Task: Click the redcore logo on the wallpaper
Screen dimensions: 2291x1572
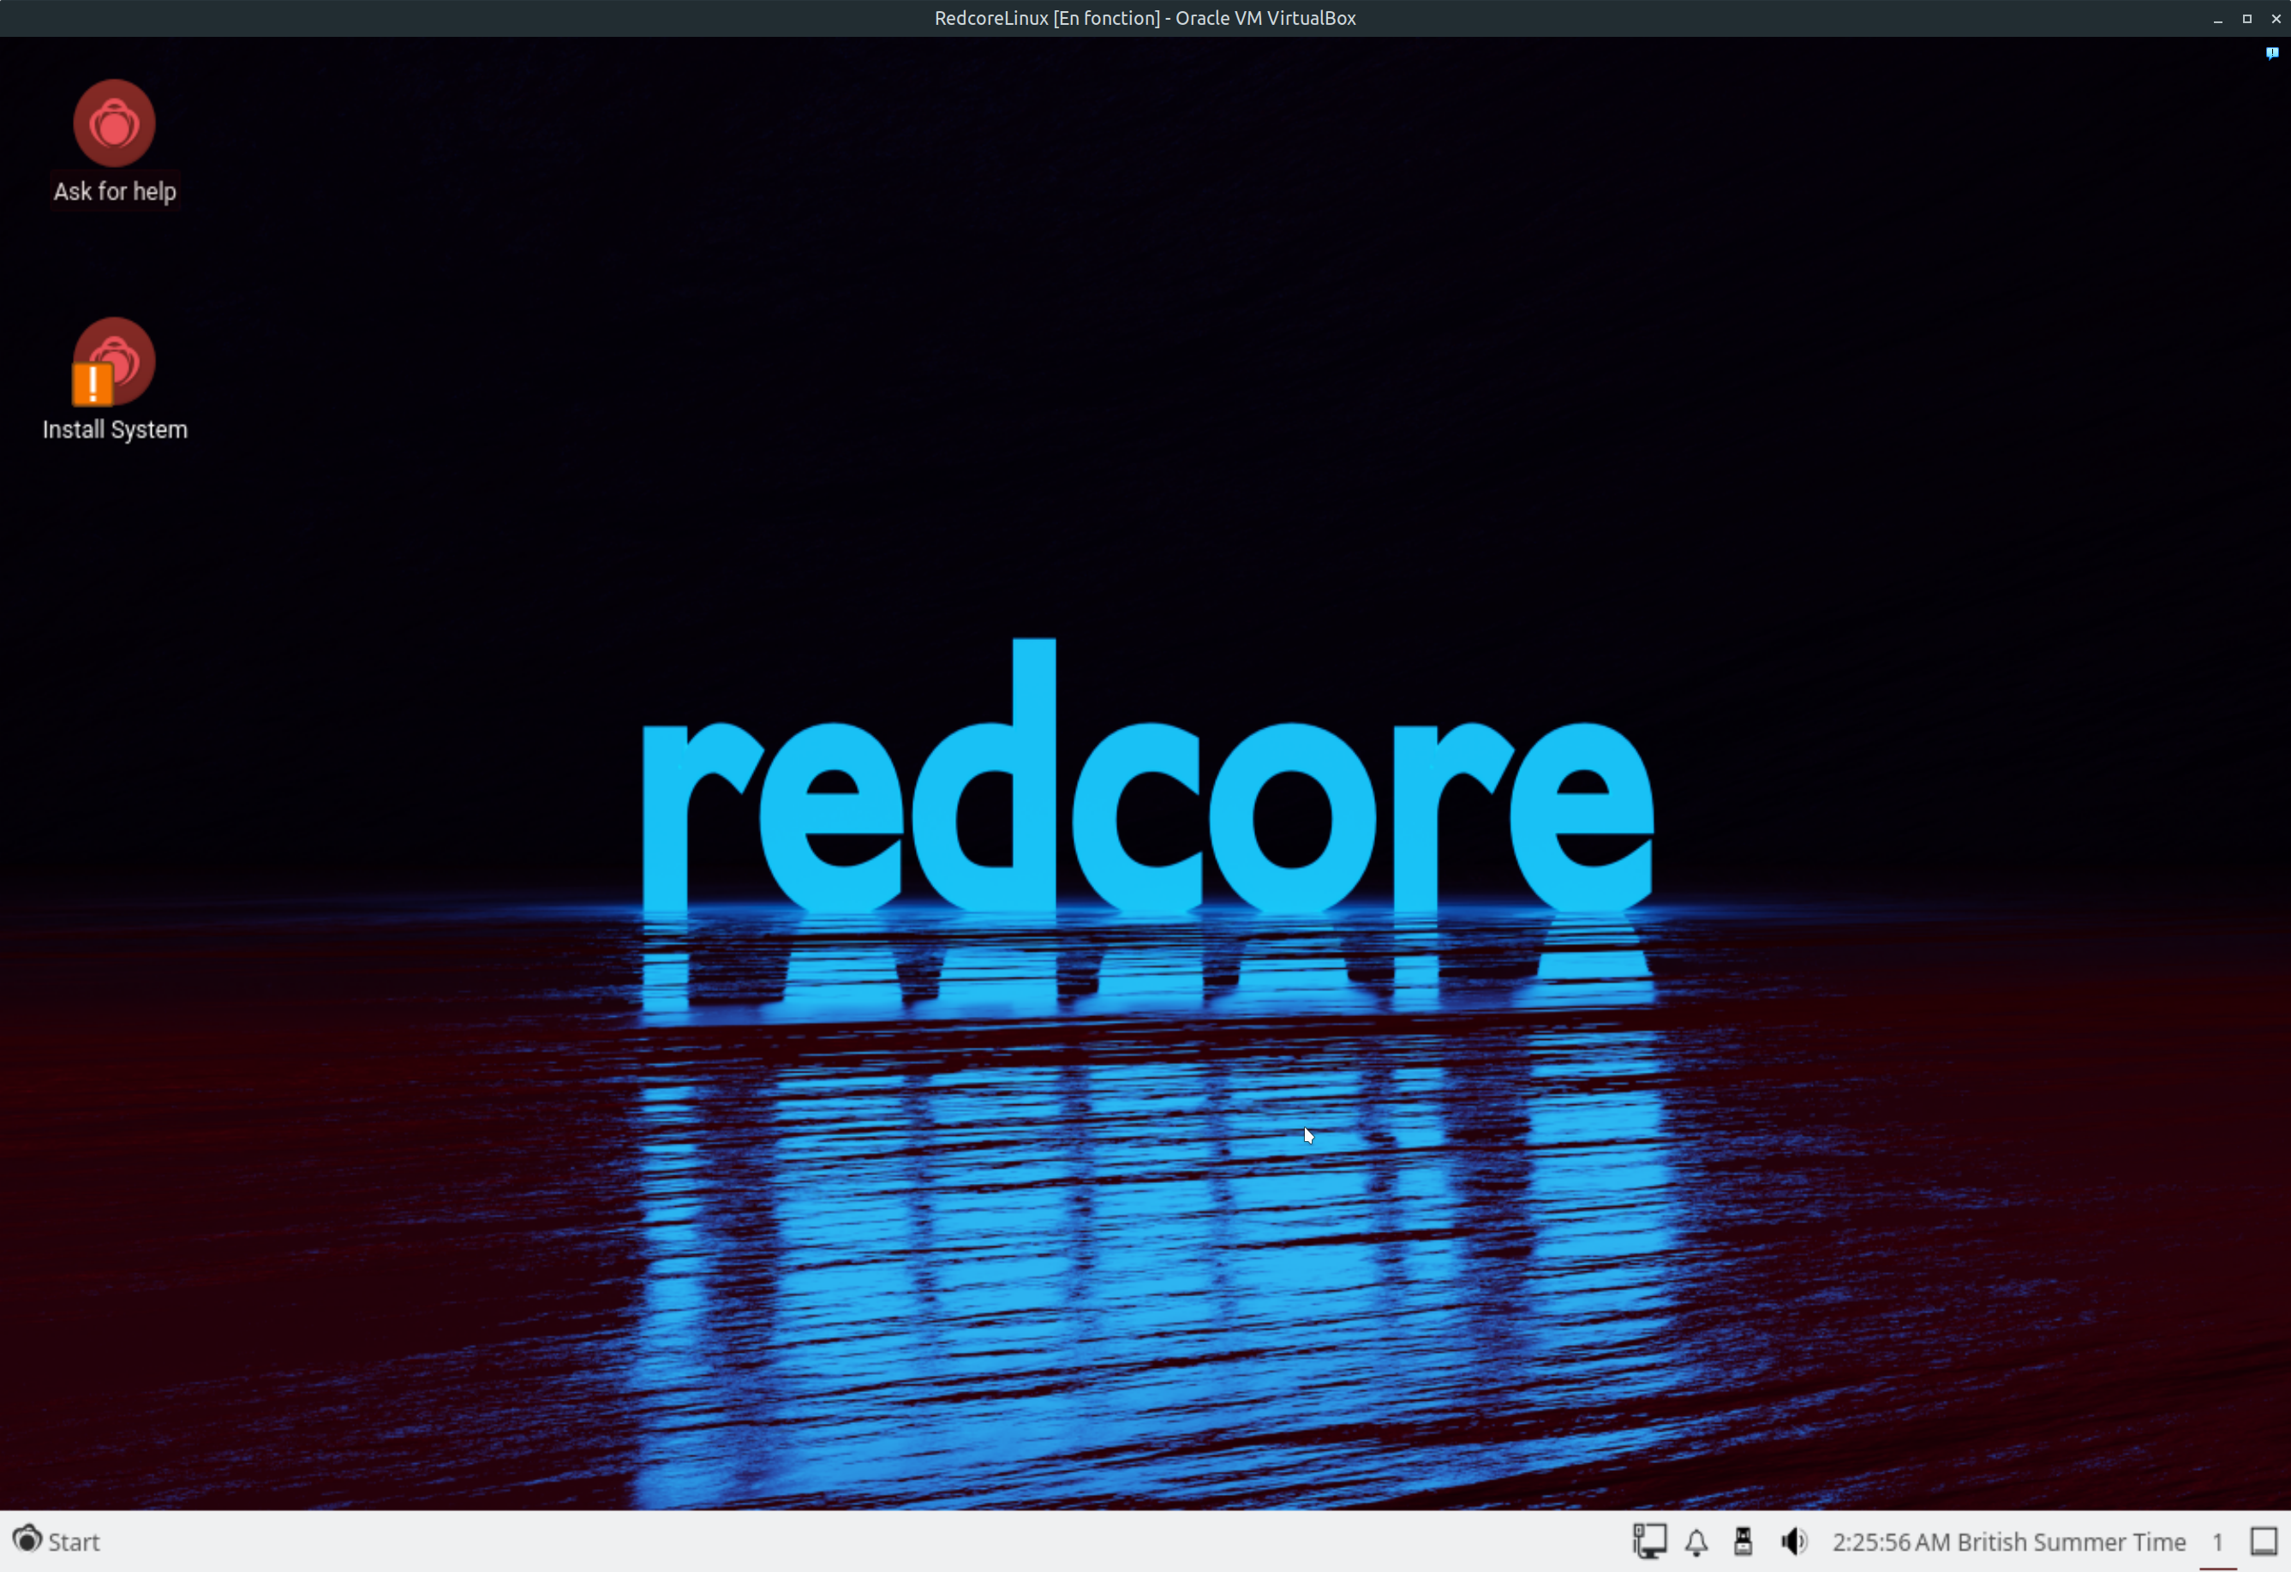Action: 1146,808
